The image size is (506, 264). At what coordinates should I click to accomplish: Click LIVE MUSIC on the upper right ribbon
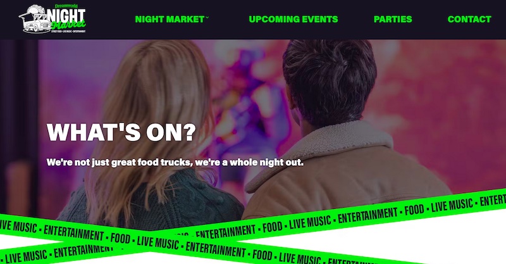[x=452, y=205]
